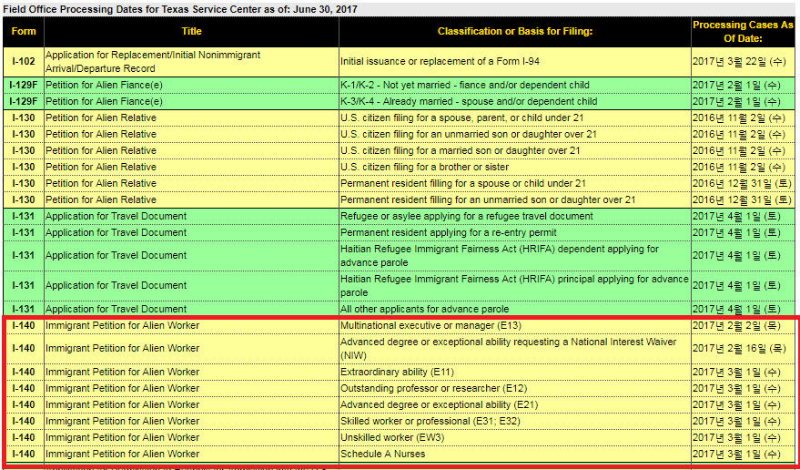This screenshot has height=470, width=800.
Task: Click I-140 form cell in Multinational executive row
Action: tap(24, 325)
